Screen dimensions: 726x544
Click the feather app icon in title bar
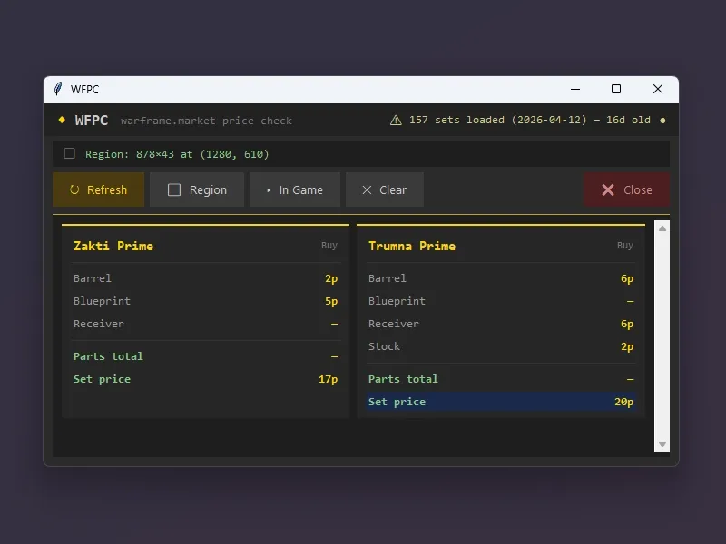coord(58,89)
